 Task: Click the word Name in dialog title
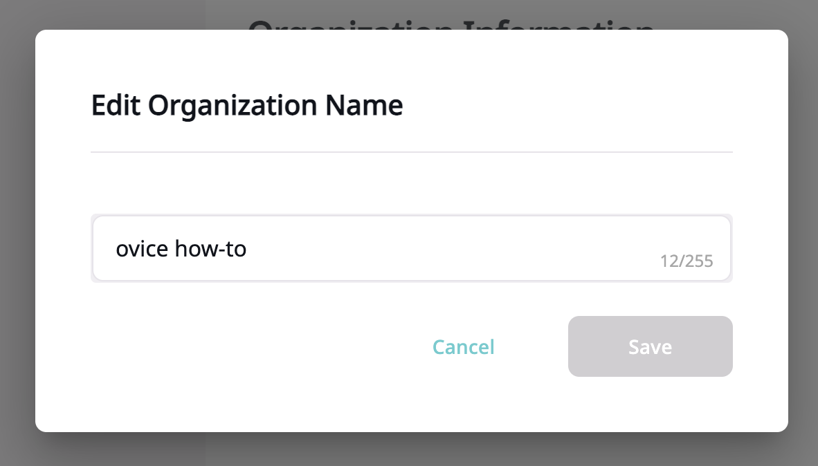(x=364, y=105)
